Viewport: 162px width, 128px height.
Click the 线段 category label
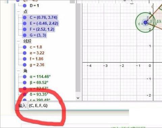tap(27, 41)
